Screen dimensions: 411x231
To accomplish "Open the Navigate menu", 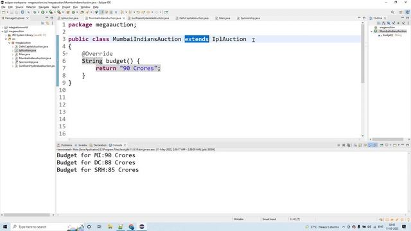I will (44, 7).
